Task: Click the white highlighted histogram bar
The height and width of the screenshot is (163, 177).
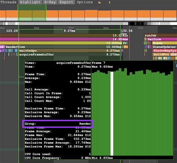Action: [112, 114]
